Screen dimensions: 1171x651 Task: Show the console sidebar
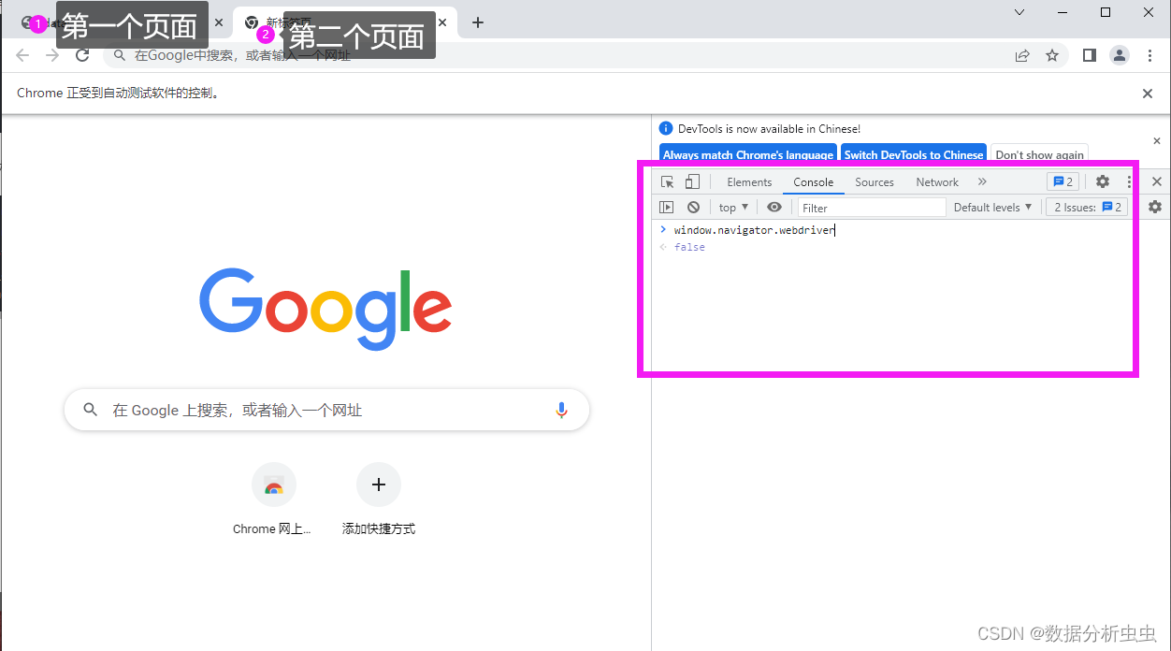[x=667, y=208]
